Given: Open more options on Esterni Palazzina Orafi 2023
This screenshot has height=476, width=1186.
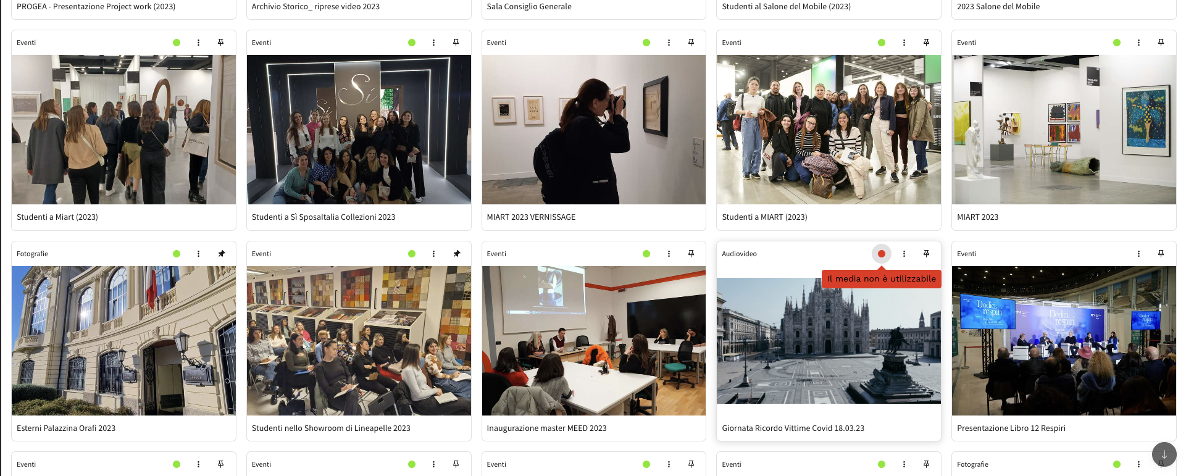Looking at the screenshot, I should coord(198,254).
